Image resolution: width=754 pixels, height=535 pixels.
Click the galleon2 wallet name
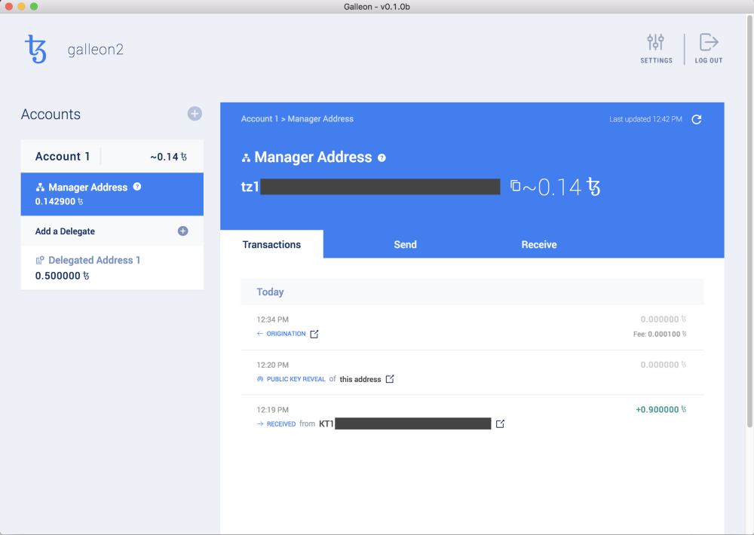(x=95, y=50)
